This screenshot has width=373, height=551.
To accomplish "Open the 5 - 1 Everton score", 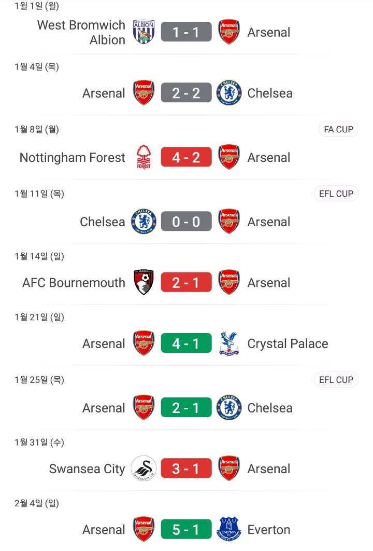I will 186,530.
